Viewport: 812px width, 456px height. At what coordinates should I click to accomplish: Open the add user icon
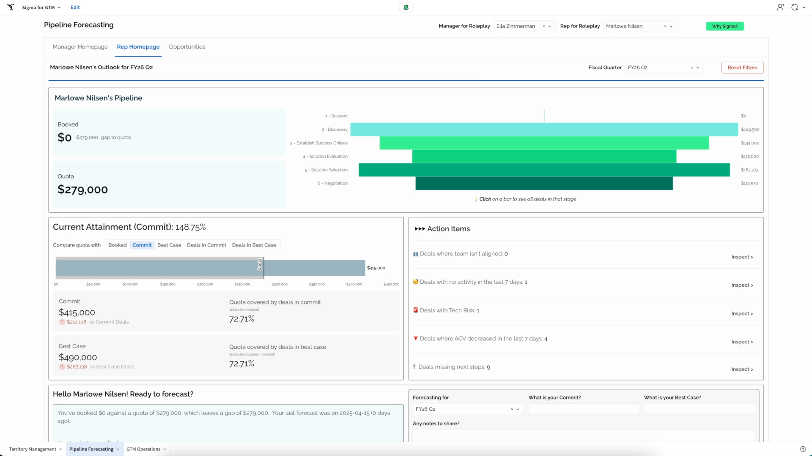point(780,7)
